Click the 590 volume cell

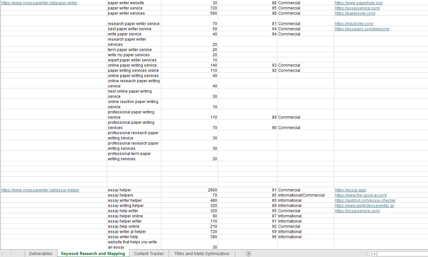click(x=189, y=13)
